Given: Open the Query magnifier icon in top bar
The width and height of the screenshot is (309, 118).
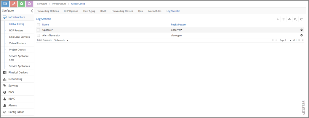Looking at the screenshot, I should coord(29,4).
